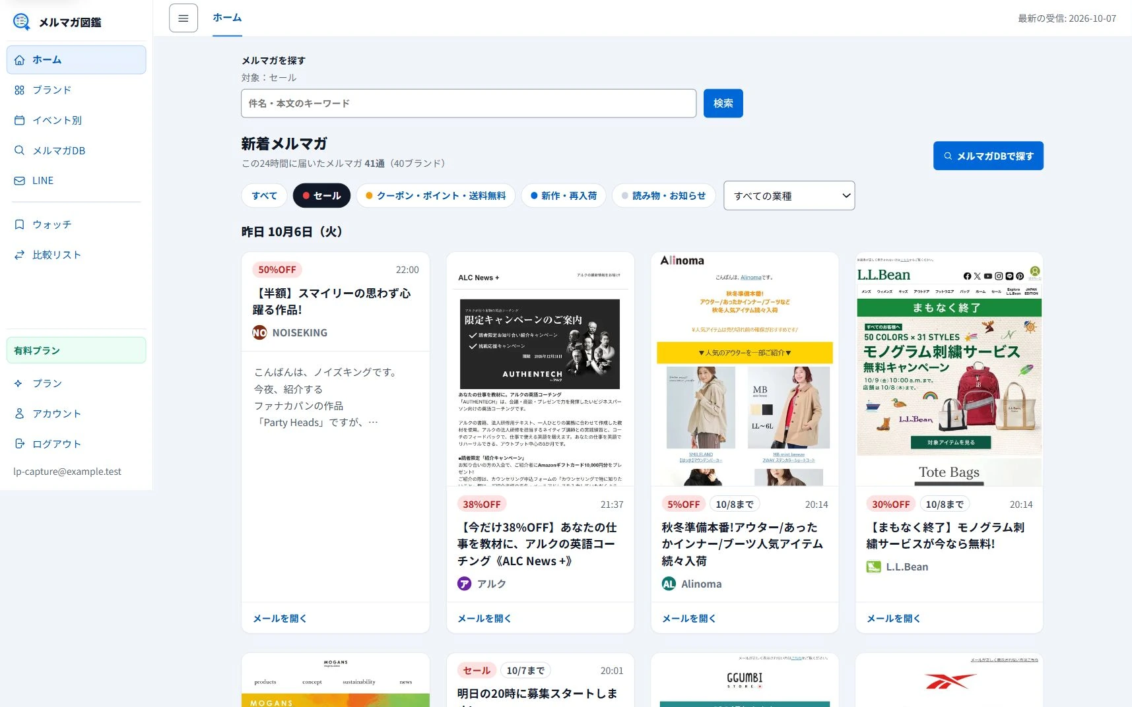This screenshot has width=1132, height=707.
Task: Click the L.L.Bean brand avatar icon
Action: point(873,567)
